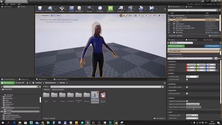Click the Build toolbar button
The image size is (222, 125).
click(x=141, y=9)
